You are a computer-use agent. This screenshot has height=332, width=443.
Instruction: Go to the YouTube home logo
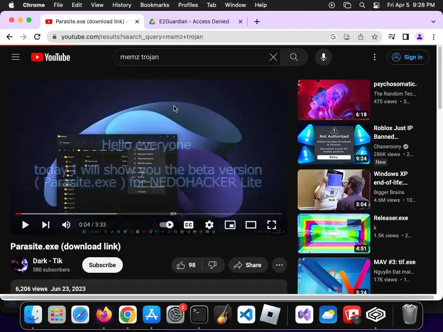[x=51, y=57]
